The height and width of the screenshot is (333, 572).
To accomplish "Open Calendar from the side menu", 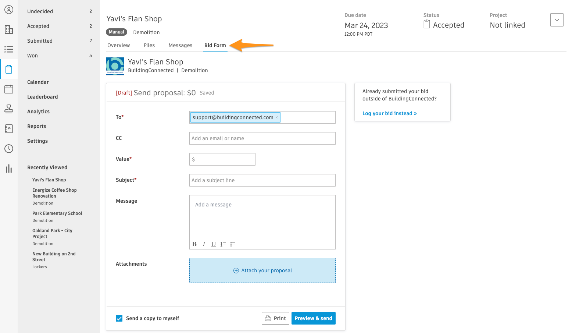I will (38, 82).
